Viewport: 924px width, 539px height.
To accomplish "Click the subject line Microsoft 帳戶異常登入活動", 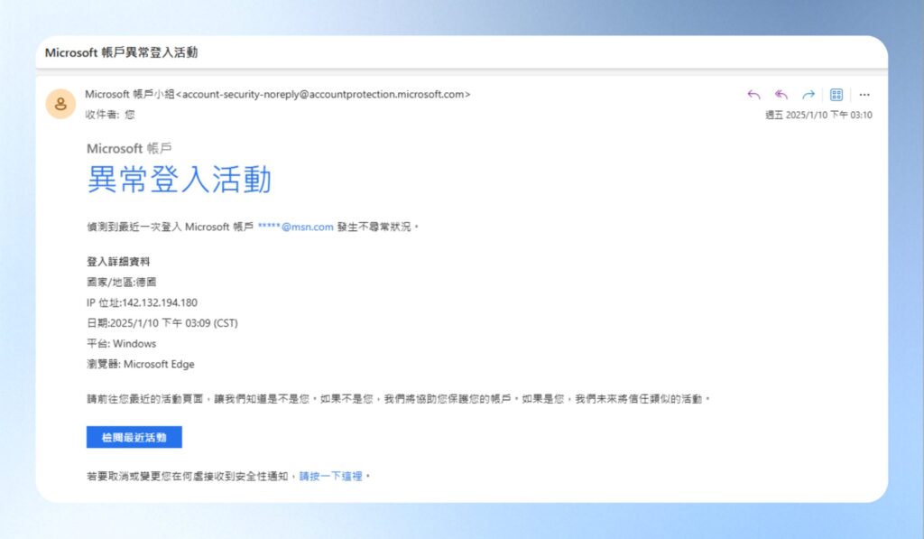I will tap(122, 52).
